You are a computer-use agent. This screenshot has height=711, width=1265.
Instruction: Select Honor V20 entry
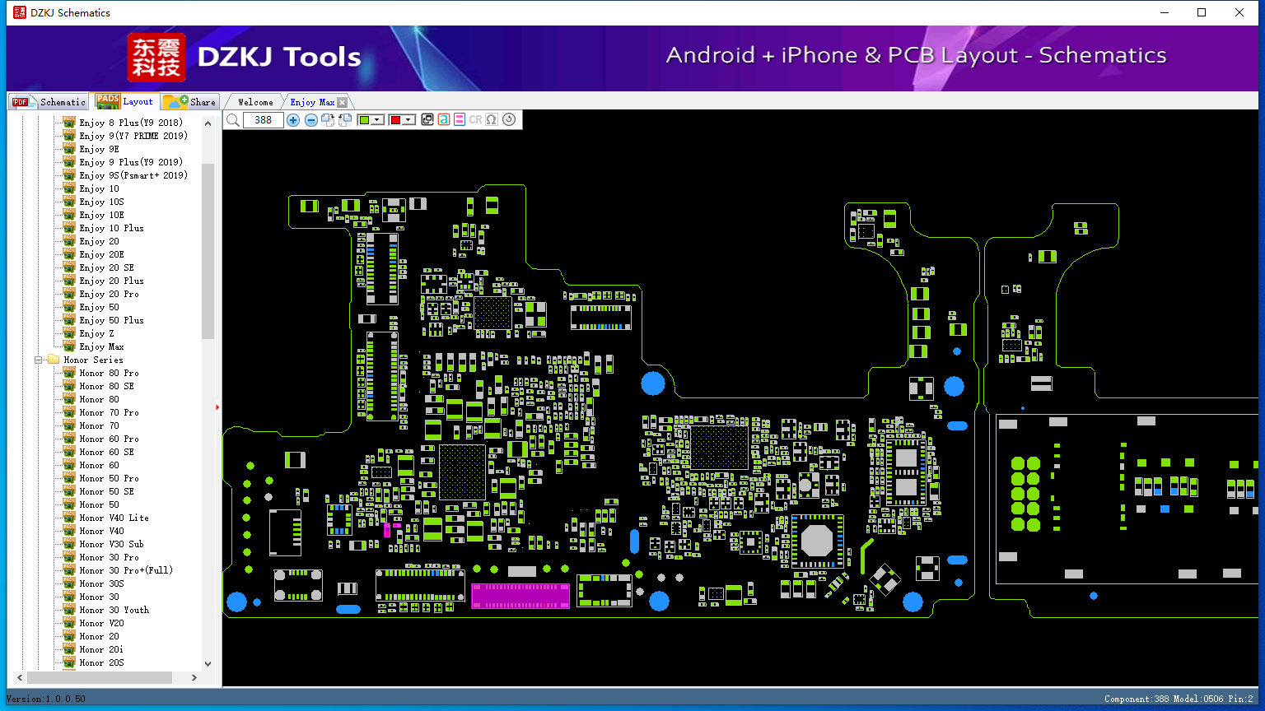pyautogui.click(x=101, y=623)
